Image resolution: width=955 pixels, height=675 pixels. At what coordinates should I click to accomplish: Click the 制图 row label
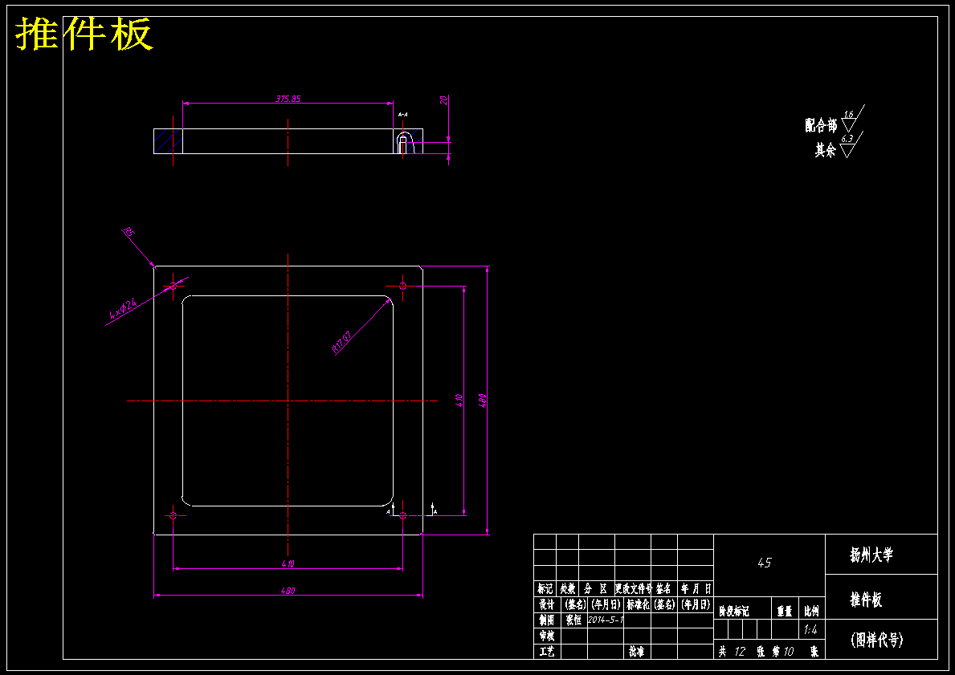point(546,620)
